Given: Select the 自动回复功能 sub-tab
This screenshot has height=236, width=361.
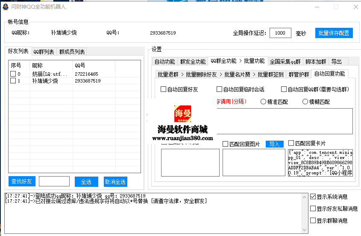Looking at the screenshot, I should click(329, 74).
